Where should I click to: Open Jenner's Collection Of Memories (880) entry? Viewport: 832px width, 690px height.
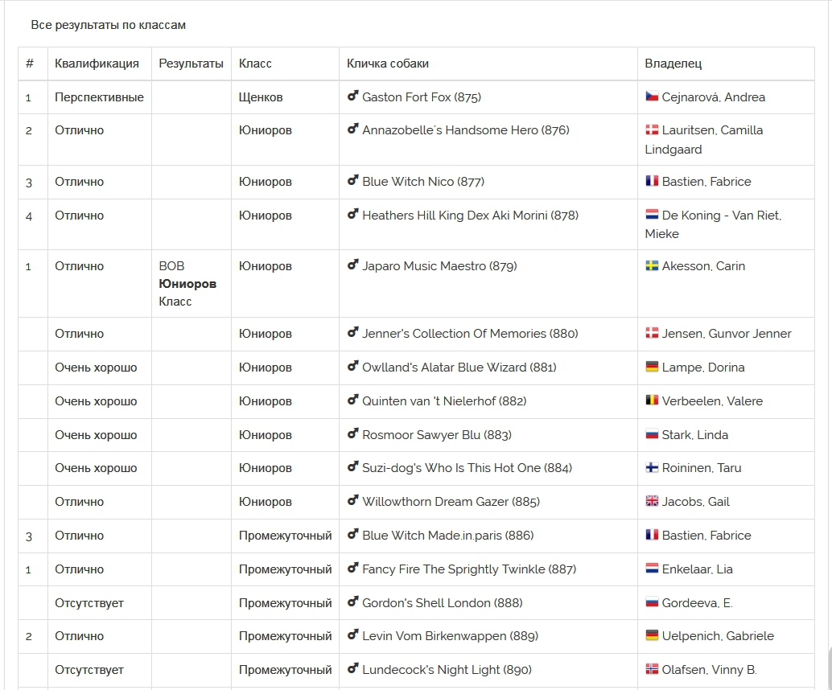[x=470, y=334]
